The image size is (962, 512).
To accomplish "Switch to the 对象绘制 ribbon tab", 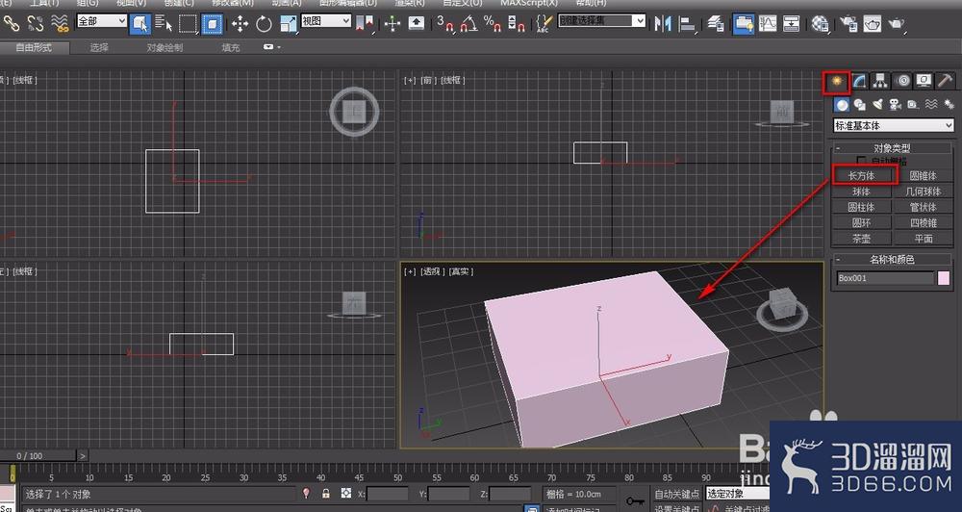I will (165, 47).
